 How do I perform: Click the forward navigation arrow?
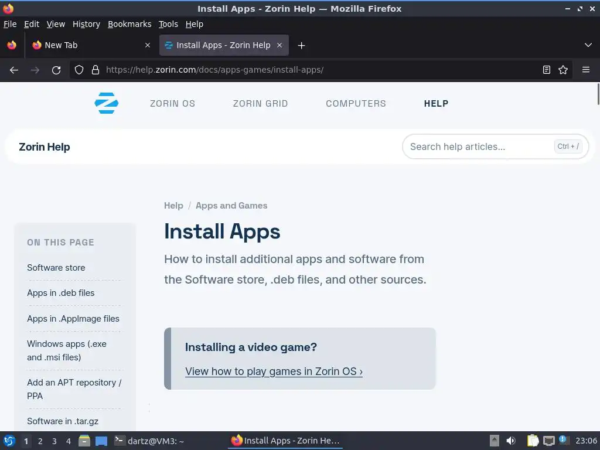point(35,70)
